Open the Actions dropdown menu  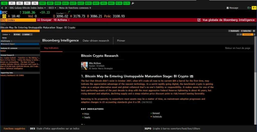coord(61,20)
